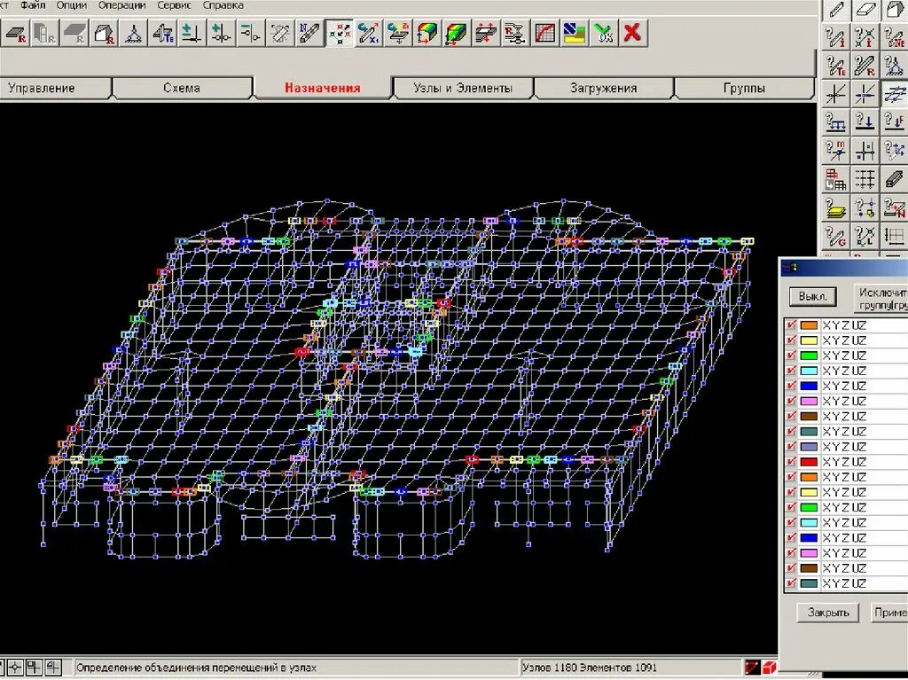Viewport: 908px width, 680px height.
Task: Open the Опции menu
Action: [x=72, y=5]
